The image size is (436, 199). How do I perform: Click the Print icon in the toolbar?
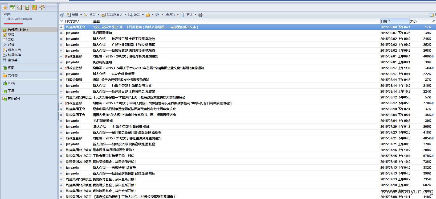200,15
